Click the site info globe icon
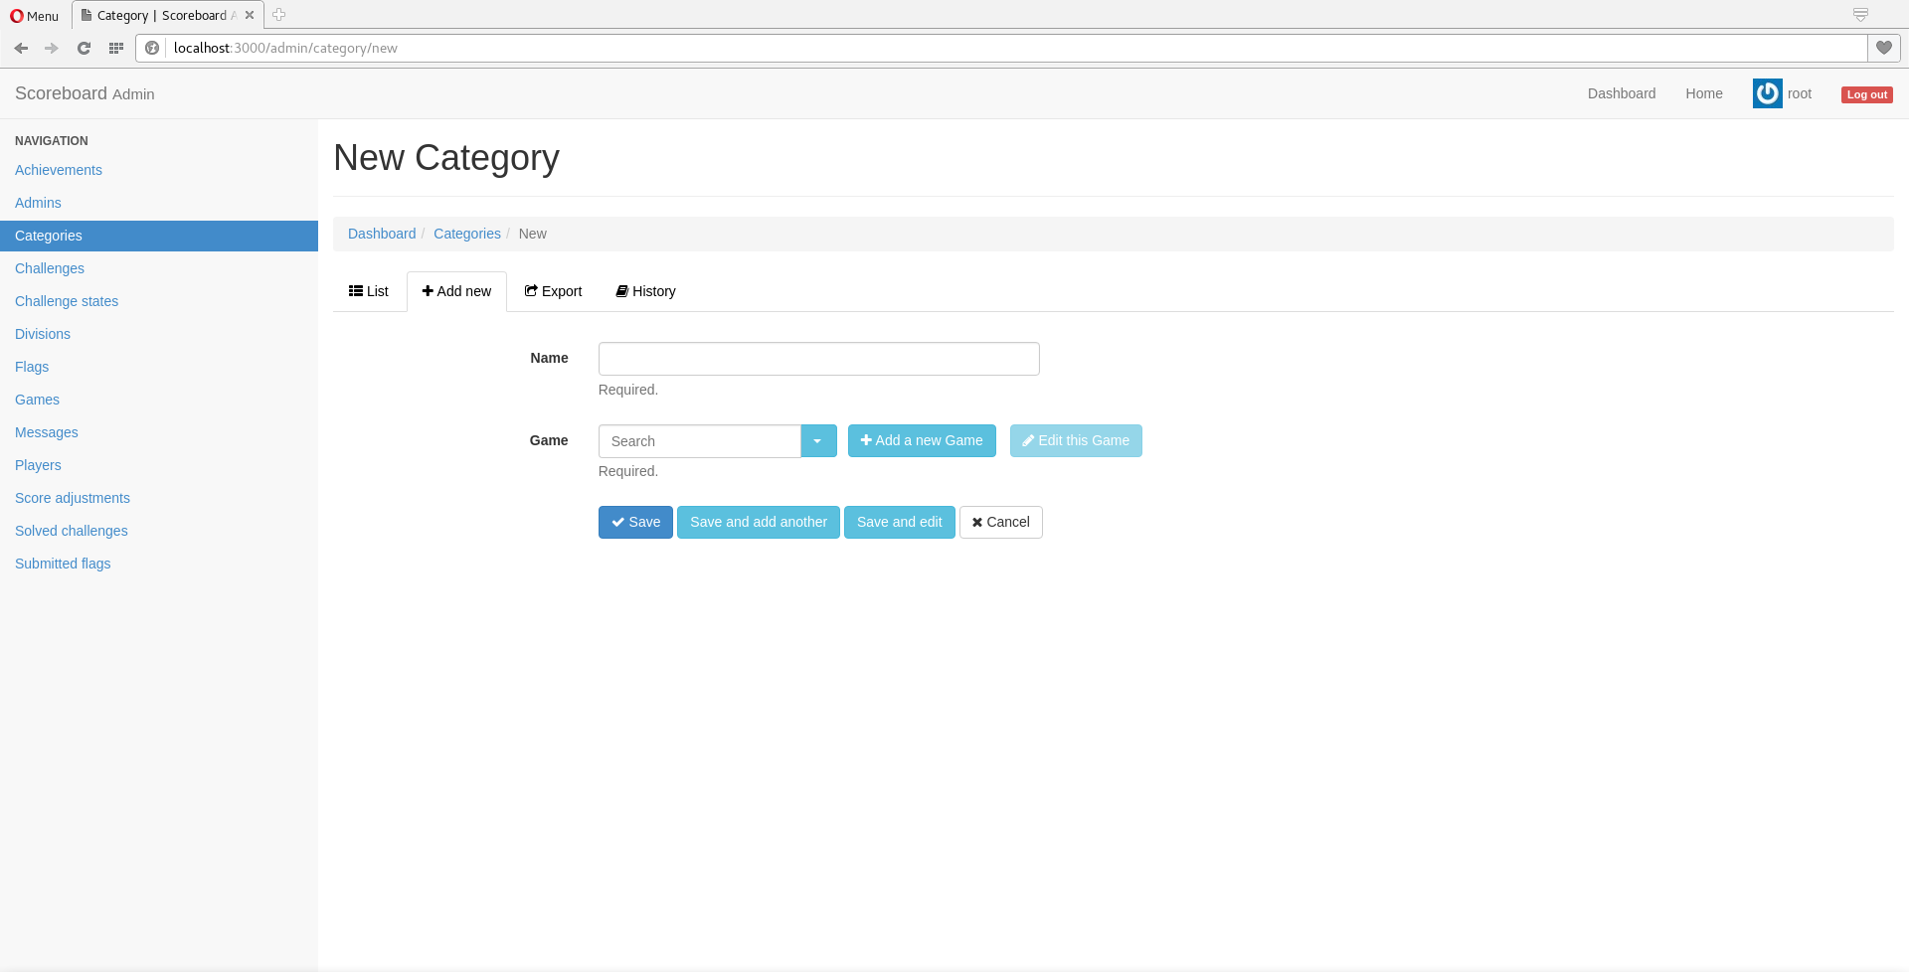The height and width of the screenshot is (972, 1909). click(x=152, y=48)
